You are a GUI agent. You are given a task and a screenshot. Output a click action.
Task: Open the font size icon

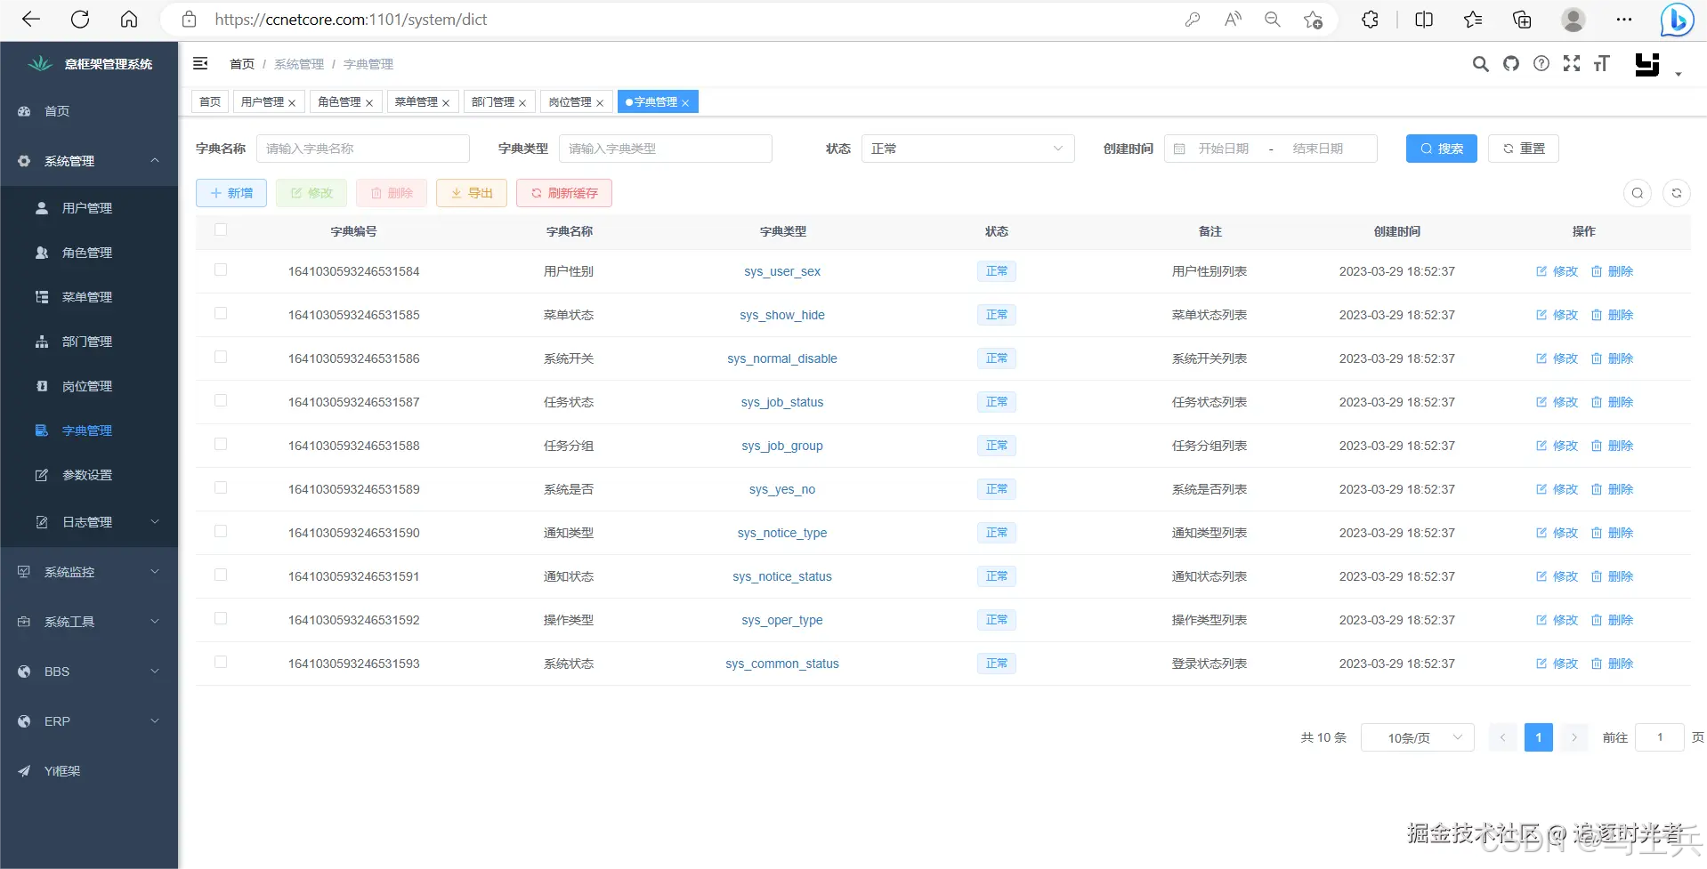tap(1602, 63)
